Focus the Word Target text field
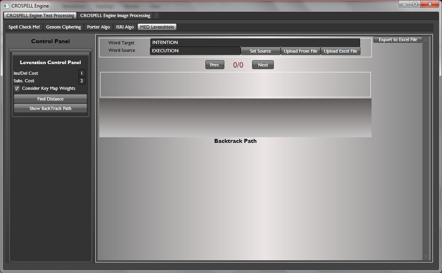This screenshot has height=273, width=442. pos(255,42)
